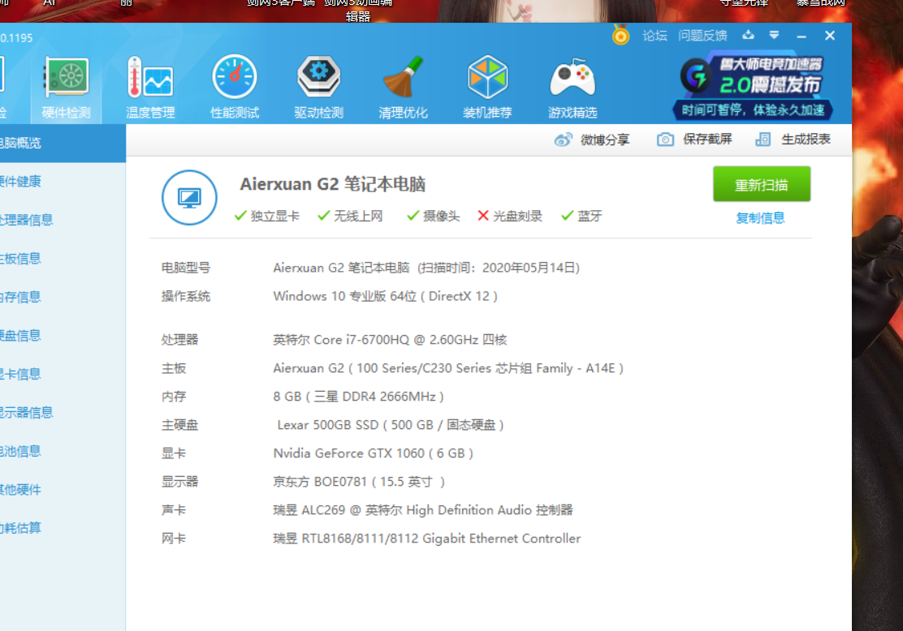
Task: Click the 复制信息 copy info link
Action: [760, 218]
